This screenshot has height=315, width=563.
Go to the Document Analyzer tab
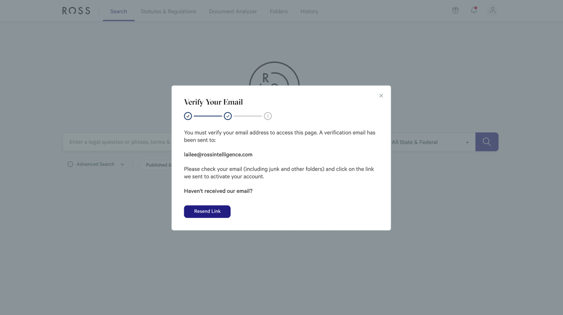coord(233,11)
